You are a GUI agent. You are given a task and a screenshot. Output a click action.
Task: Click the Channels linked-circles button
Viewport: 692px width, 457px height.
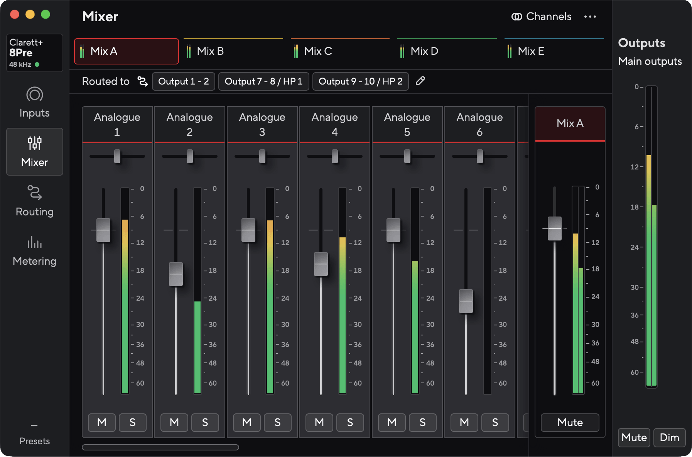pos(541,17)
